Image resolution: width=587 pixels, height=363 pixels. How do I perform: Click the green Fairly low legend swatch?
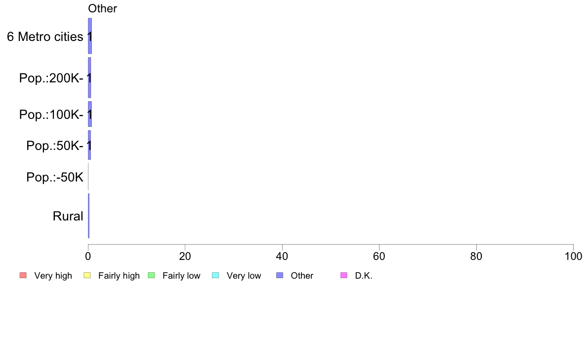pyautogui.click(x=152, y=276)
